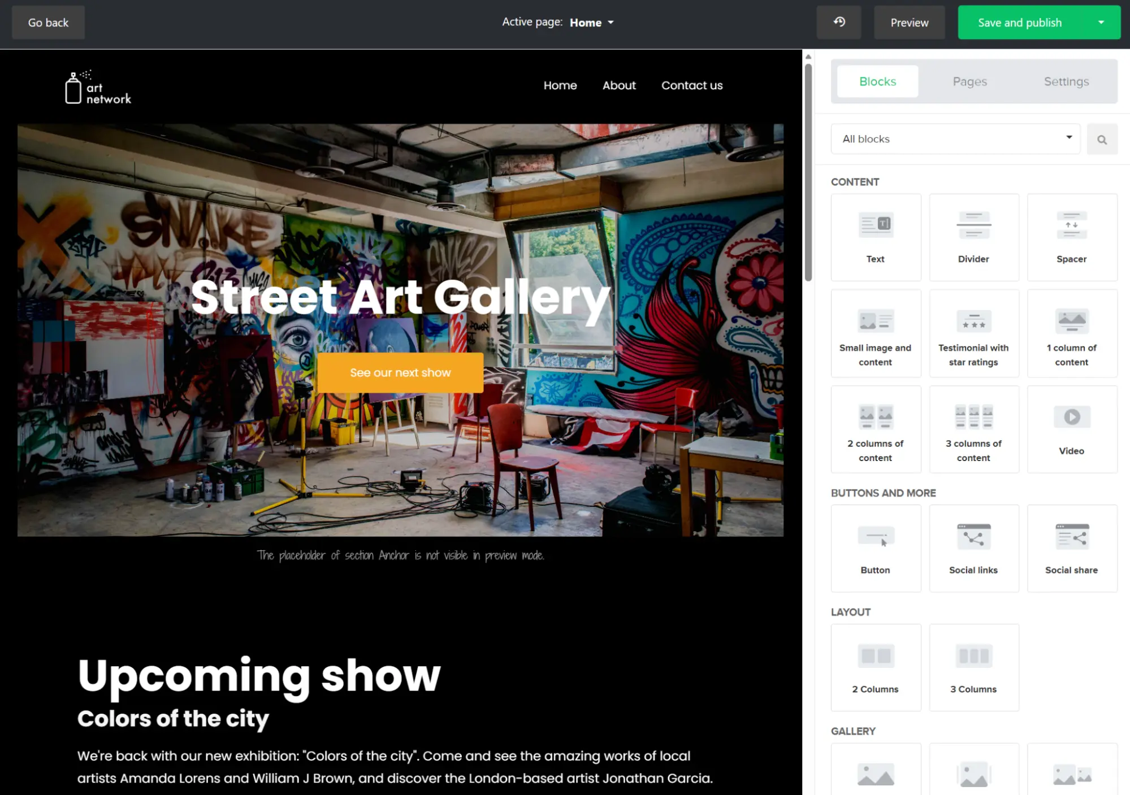Open the Settings tab
Screen dimensions: 1130x795
coord(1066,81)
